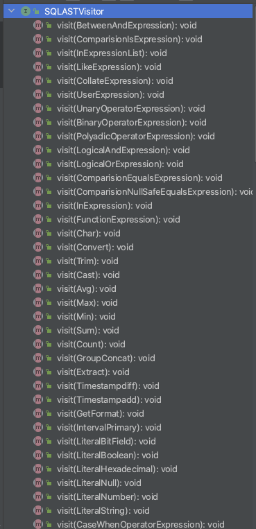The height and width of the screenshot is (529, 256).
Task: Click method icon for visit(BetweenAndExpression)
Action: pyautogui.click(x=38, y=25)
